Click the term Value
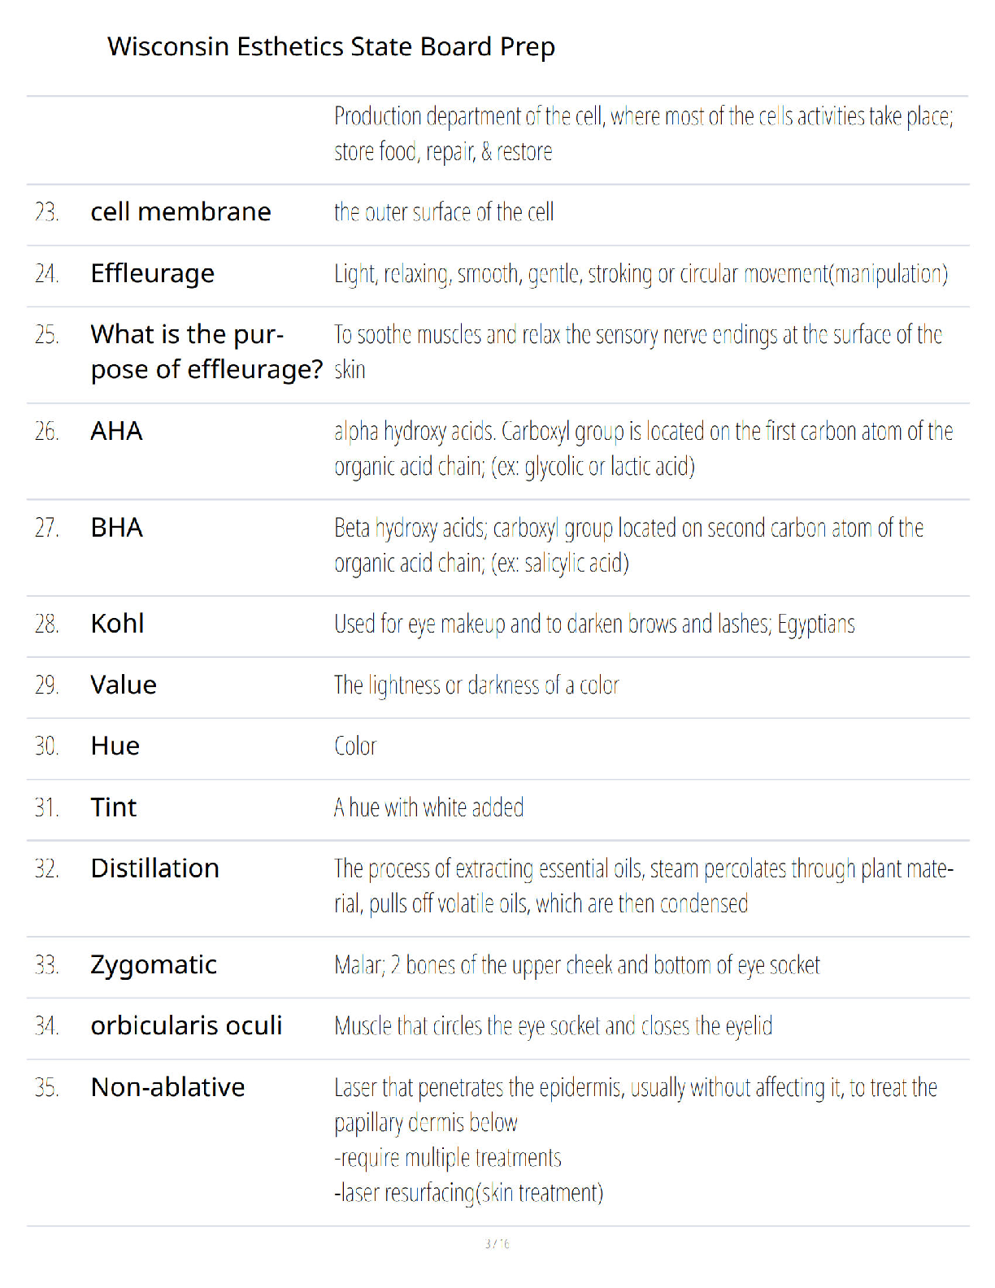This screenshot has height=1288, width=995. [124, 685]
